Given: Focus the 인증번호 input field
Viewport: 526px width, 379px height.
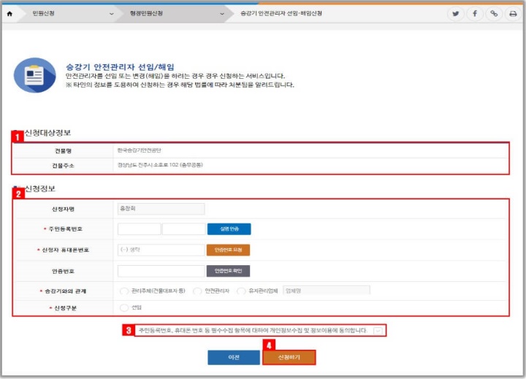Looking at the screenshot, I should [161, 271].
